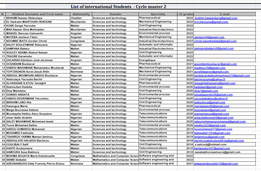Select cell HAROU OUMAROU Mohamed
Image resolution: width=261 pixels, height=171 pixels.
tap(38, 129)
